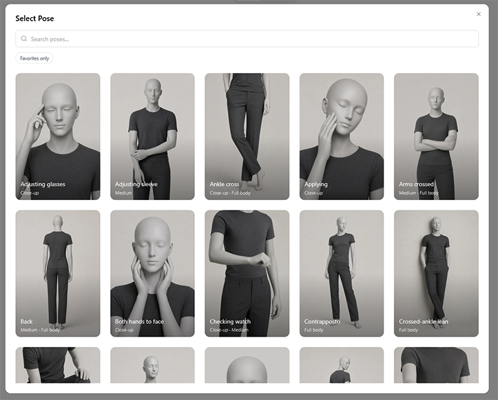Pick the Crossed-ankle lean pose
Viewport: 498px width, 400px height.
coord(436,274)
